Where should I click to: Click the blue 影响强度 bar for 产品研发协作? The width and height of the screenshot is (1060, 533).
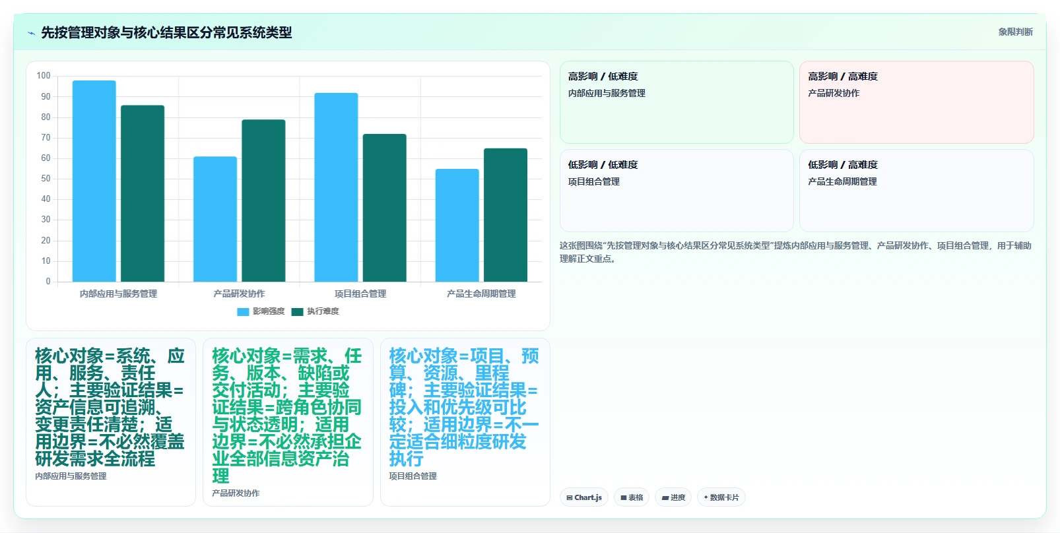point(215,219)
